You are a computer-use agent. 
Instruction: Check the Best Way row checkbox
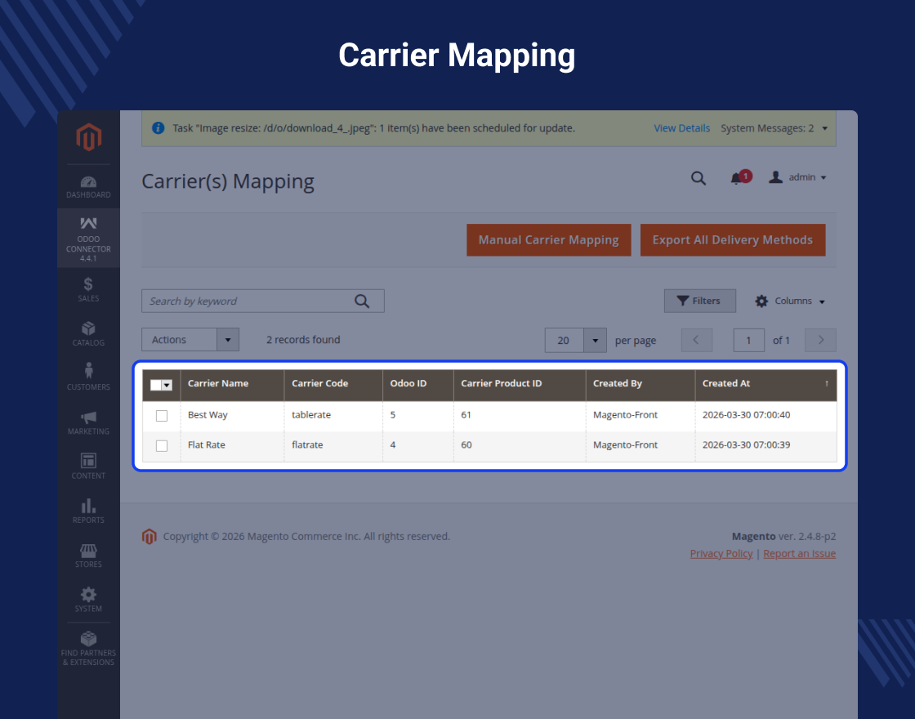[x=162, y=416]
